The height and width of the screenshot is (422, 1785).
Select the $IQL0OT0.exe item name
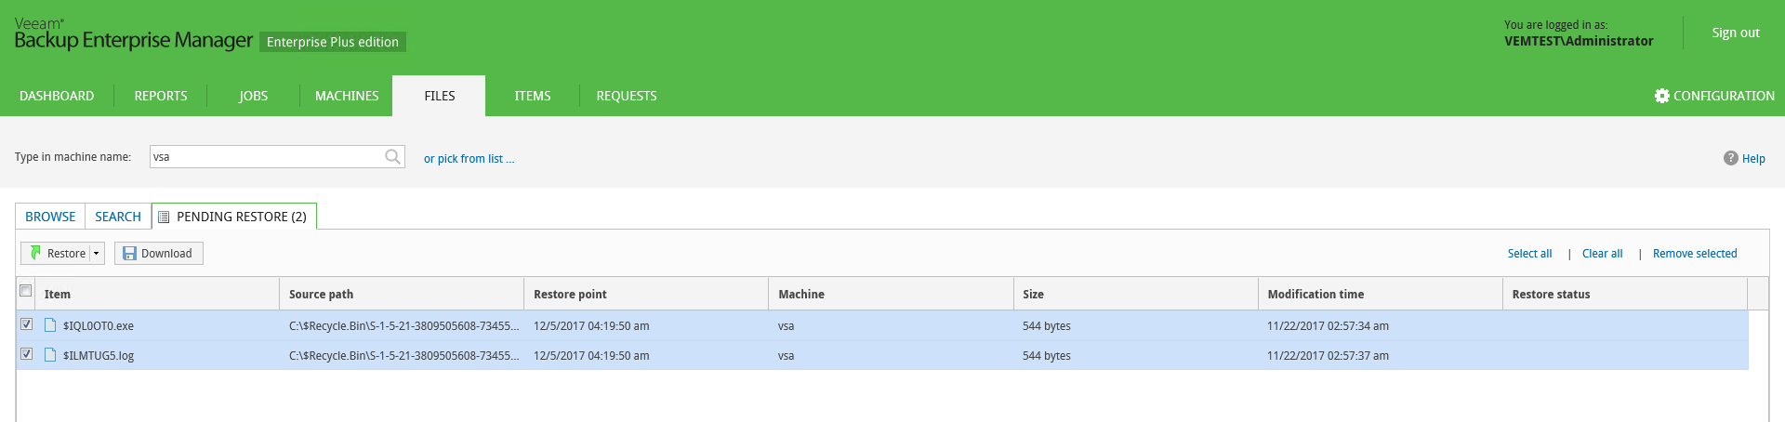(x=99, y=326)
